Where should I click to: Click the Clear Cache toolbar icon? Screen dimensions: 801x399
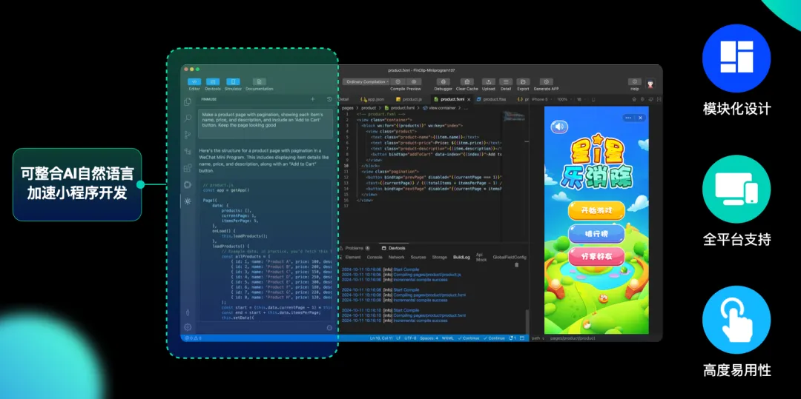466,82
